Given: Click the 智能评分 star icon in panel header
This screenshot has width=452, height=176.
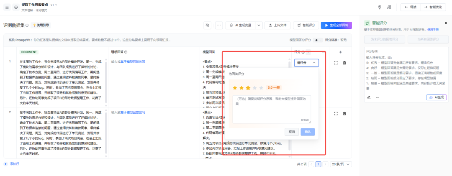Looking at the screenshot, I should [x=367, y=23].
